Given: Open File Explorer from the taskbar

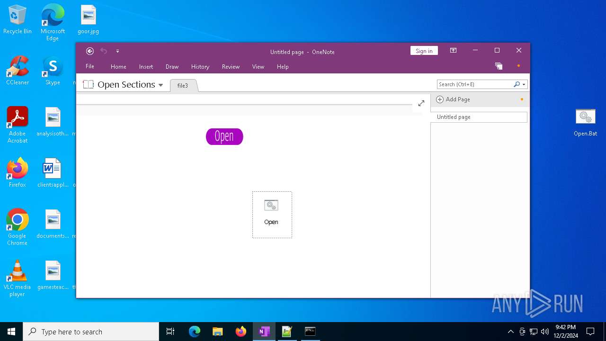Looking at the screenshot, I should (x=218, y=332).
